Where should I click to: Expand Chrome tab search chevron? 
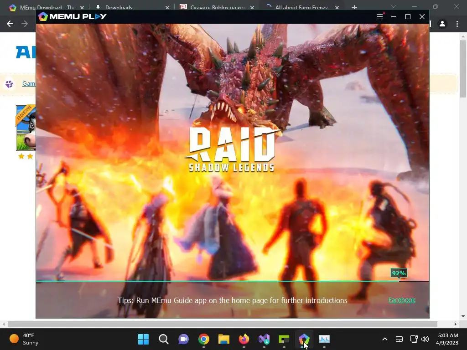(x=394, y=6)
